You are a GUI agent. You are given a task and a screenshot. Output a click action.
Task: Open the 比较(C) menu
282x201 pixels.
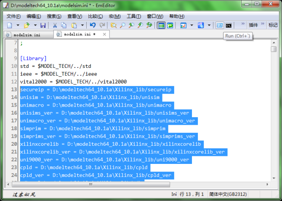(x=95, y=16)
